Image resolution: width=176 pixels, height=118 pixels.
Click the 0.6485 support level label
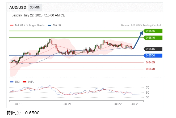coord(150,62)
